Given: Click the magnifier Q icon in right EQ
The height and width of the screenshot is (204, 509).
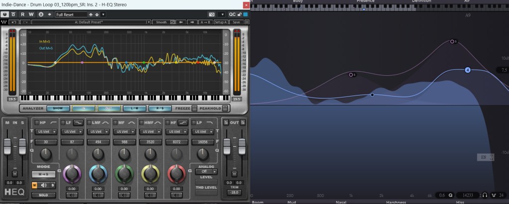Looking at the screenshot, I should click(451, 195).
